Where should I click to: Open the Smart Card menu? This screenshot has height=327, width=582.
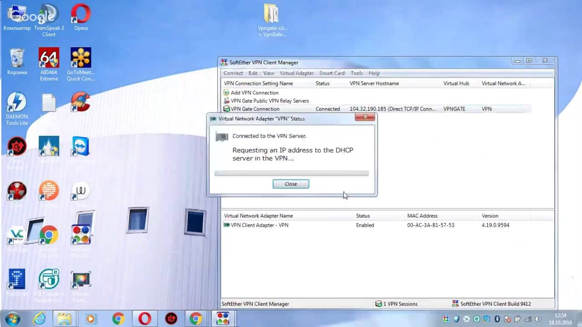(332, 73)
